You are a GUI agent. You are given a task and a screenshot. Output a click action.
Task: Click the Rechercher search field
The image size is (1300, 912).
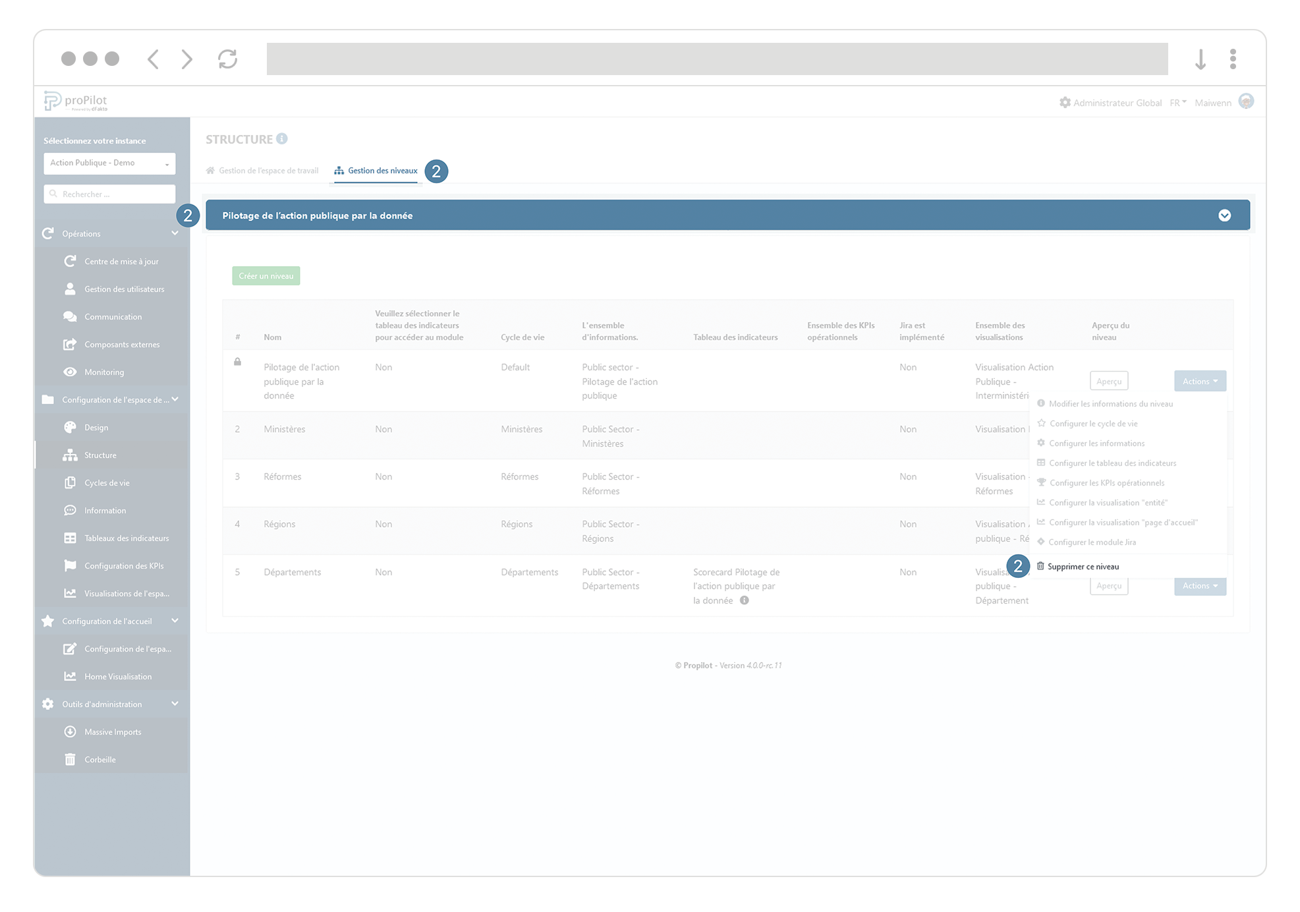coord(109,194)
